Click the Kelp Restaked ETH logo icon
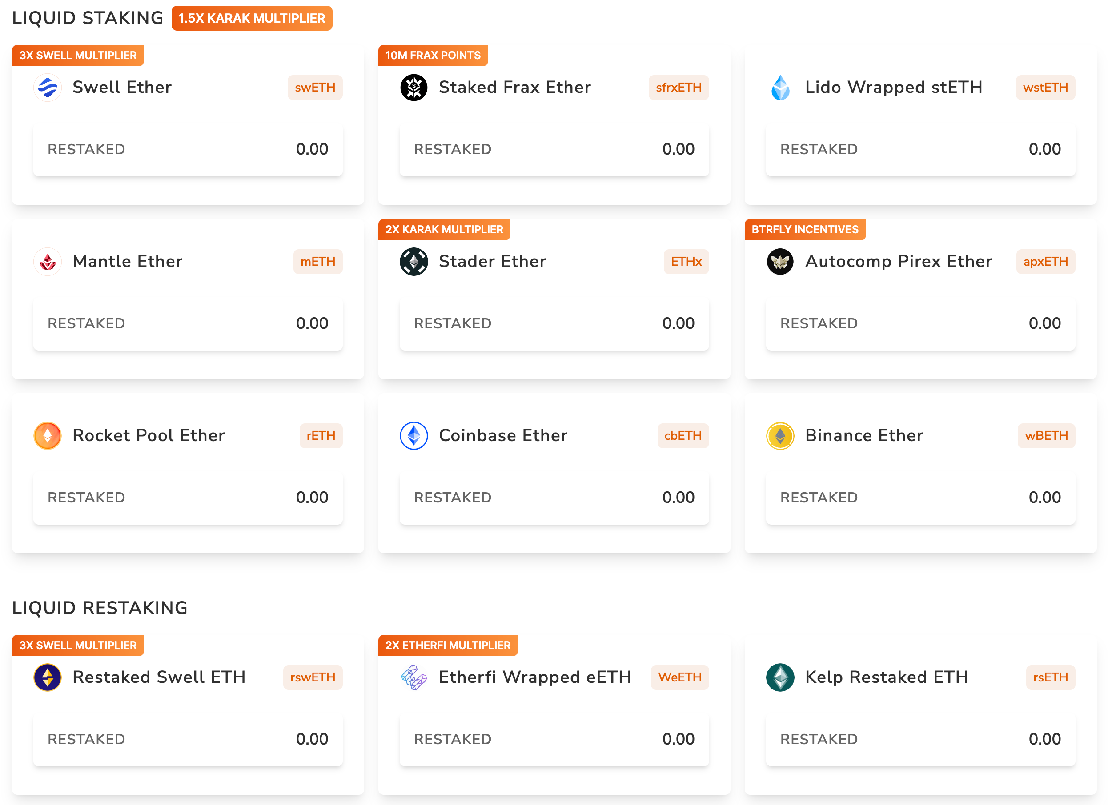 [780, 677]
